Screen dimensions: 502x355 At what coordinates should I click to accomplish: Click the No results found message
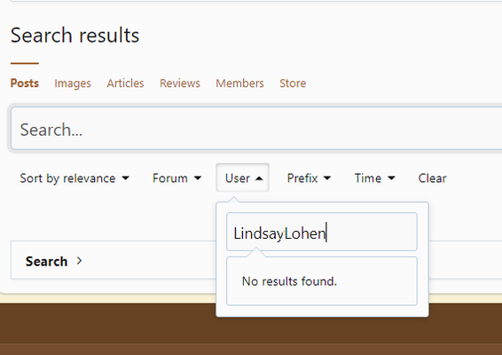pos(289,281)
